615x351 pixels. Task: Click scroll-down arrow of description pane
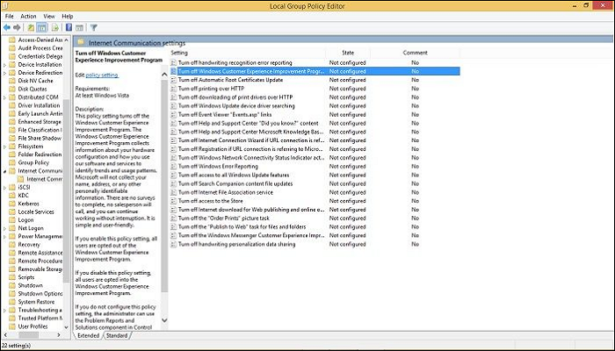coord(164,320)
